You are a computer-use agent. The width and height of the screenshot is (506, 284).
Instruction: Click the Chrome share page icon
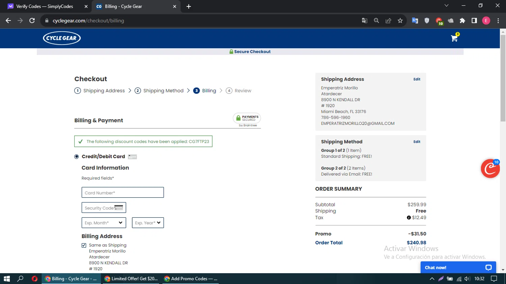(x=388, y=21)
